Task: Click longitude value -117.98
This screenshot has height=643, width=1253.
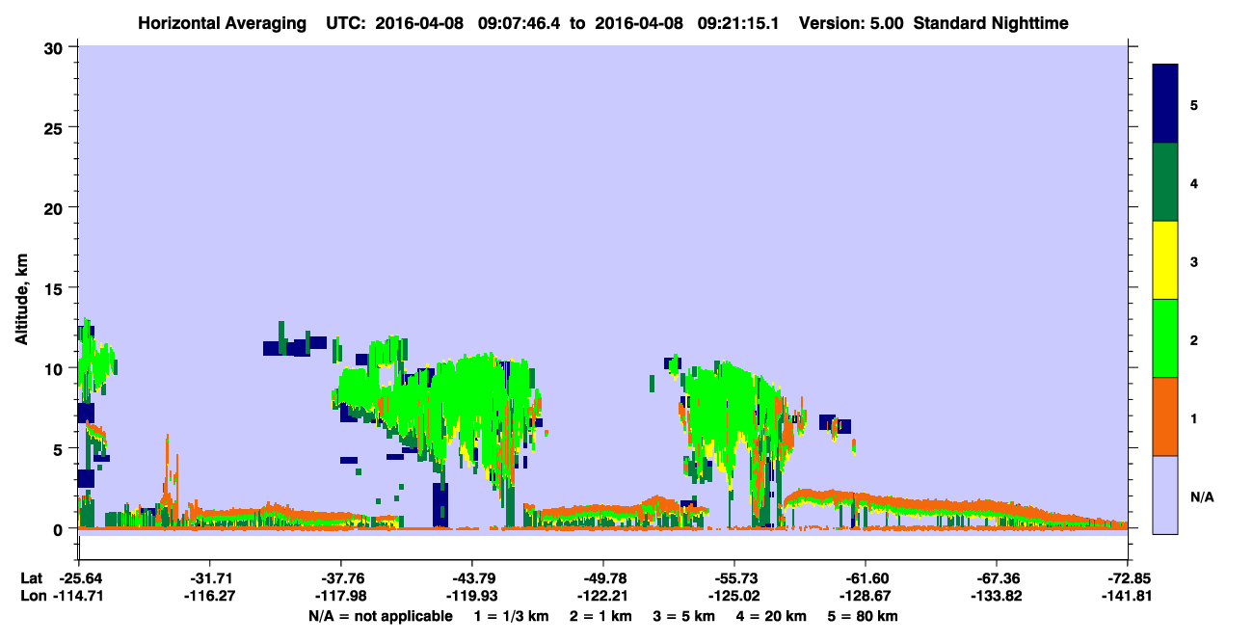Action: click(340, 596)
